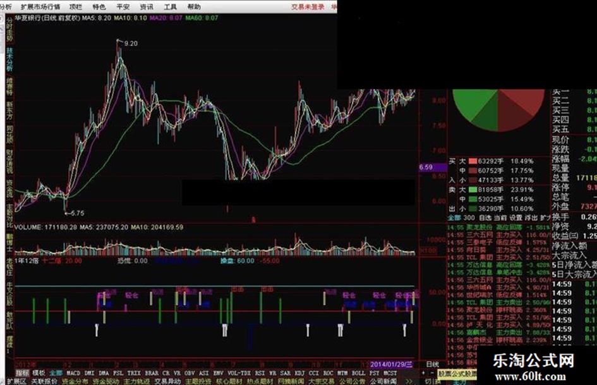
Task: Open the 扩展市场行情 menu
Action: coord(40,7)
